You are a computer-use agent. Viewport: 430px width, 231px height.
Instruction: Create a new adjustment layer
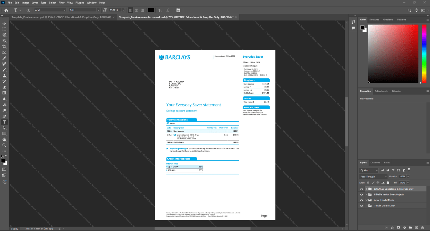click(x=404, y=227)
